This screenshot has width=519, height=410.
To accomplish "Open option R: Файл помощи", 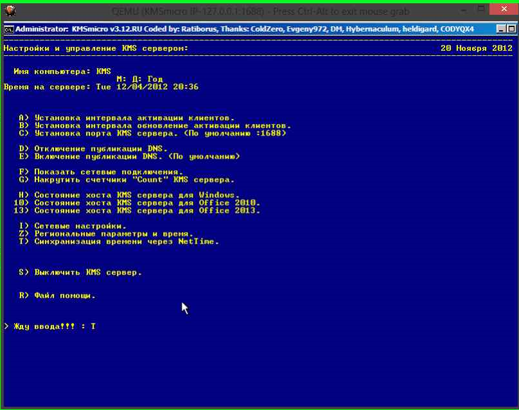I will pos(57,296).
